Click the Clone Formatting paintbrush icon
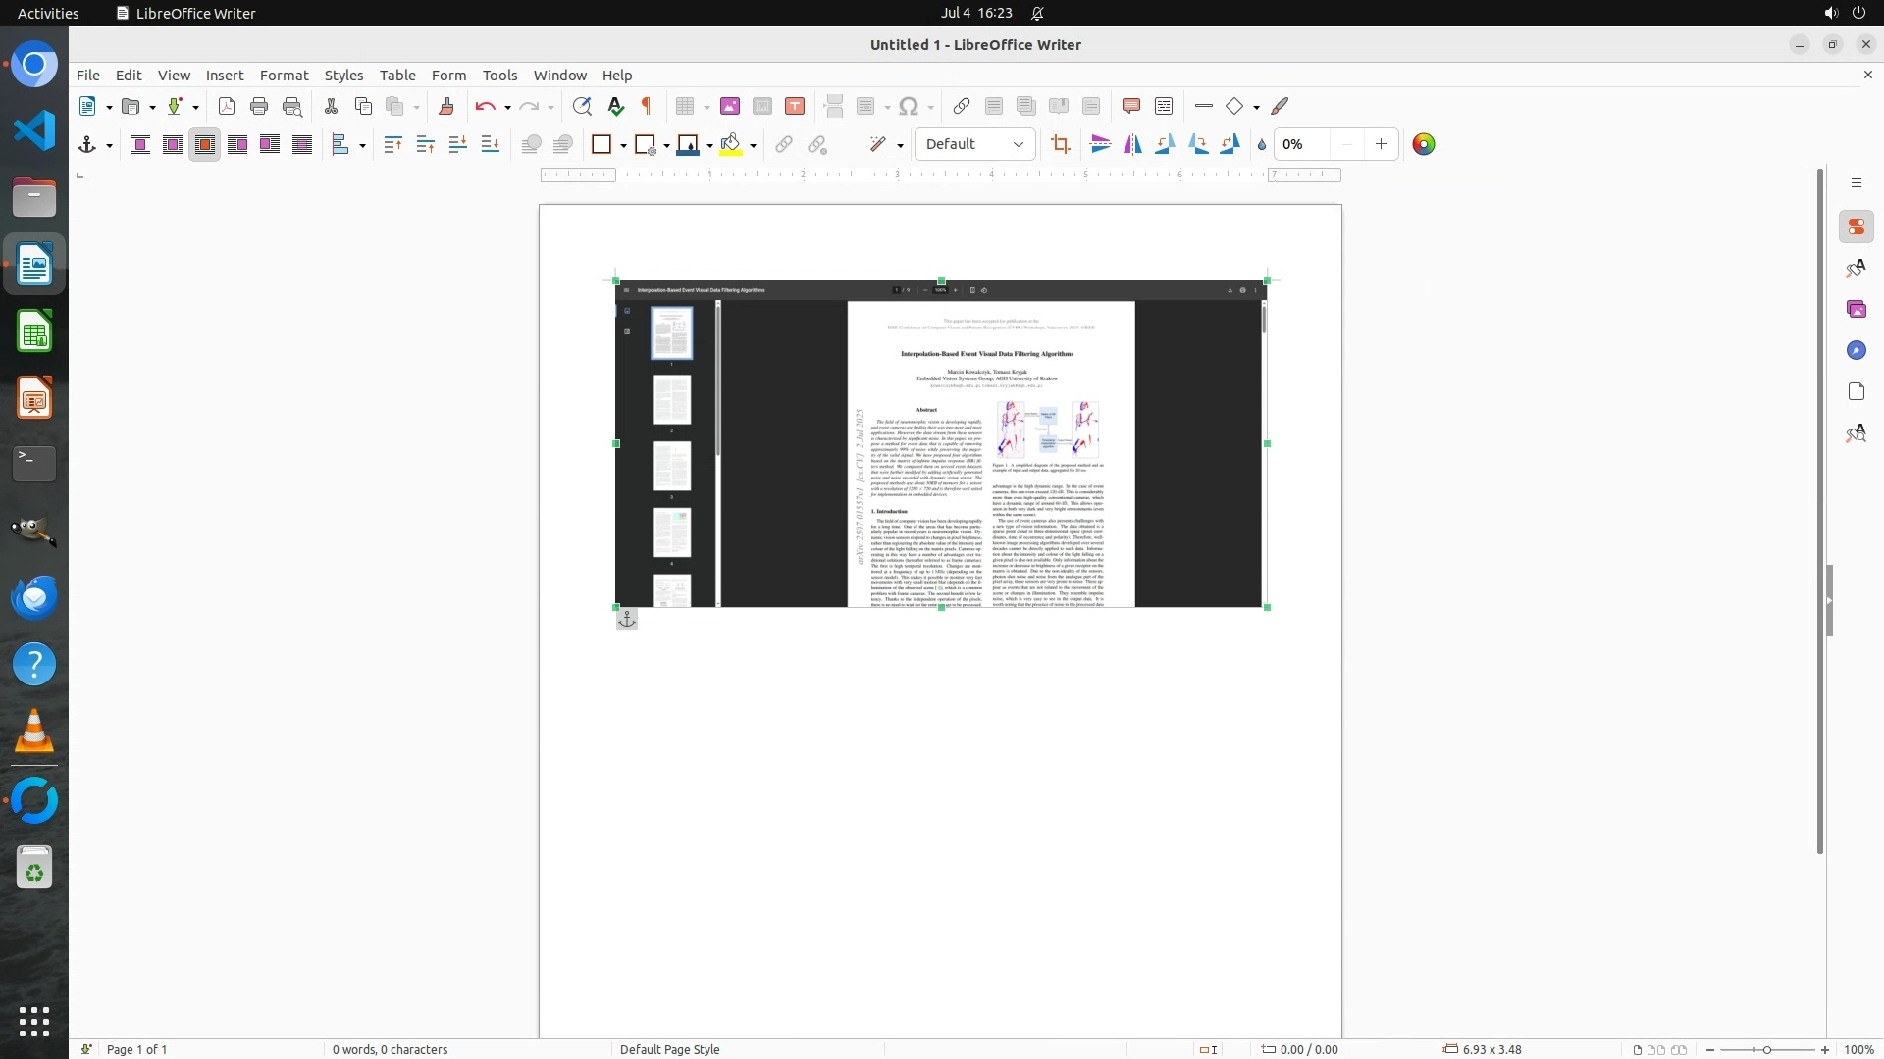Screen dimensions: 1884x1059 coord(446,106)
